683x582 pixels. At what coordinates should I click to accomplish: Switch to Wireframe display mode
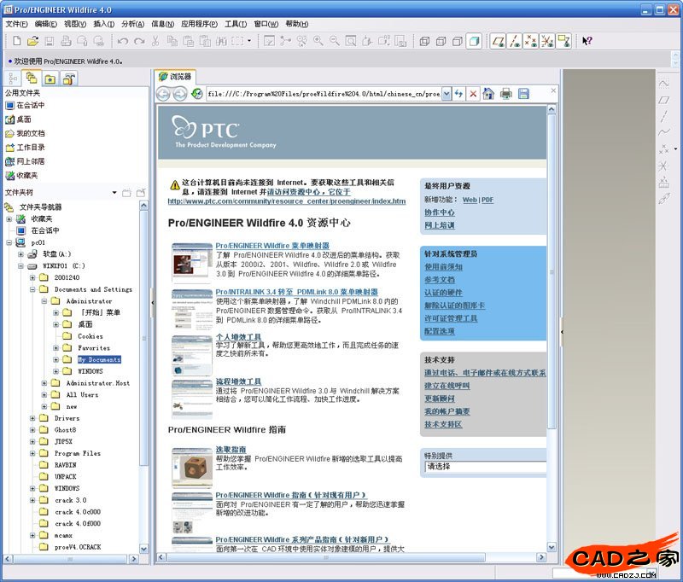tap(424, 41)
